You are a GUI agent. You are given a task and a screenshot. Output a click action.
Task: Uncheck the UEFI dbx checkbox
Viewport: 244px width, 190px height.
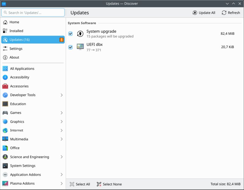click(70, 47)
